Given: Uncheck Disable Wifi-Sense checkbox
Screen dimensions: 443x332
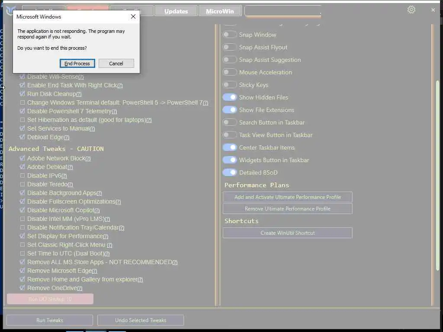Looking at the screenshot, I should tap(22, 77).
